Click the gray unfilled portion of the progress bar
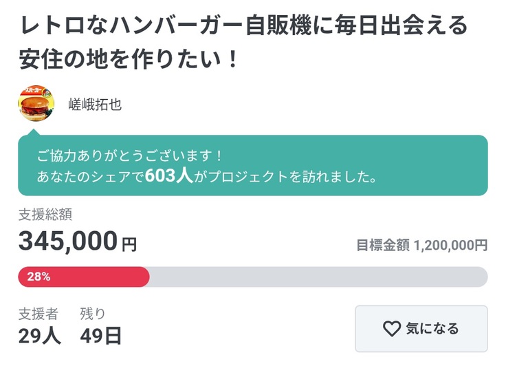This screenshot has width=506, height=368. tap(316, 277)
